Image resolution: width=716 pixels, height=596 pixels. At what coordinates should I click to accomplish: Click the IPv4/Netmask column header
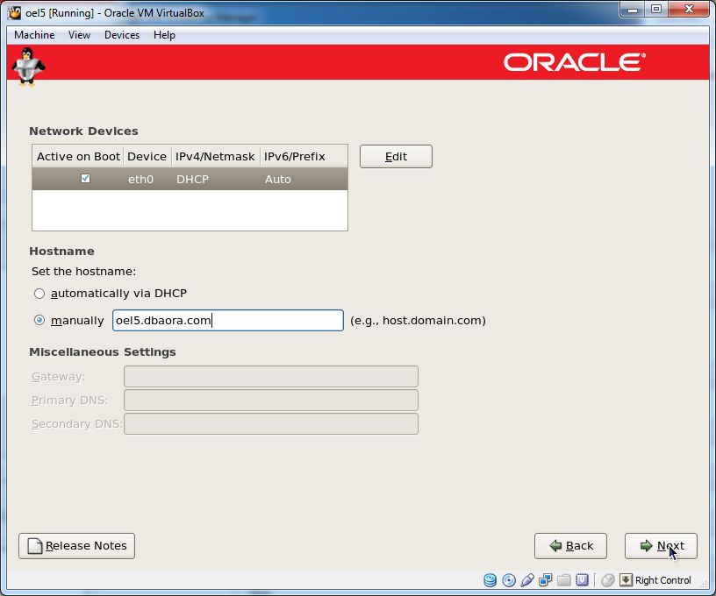tap(215, 156)
